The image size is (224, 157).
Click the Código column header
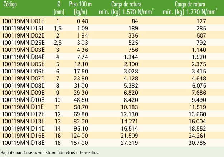click(10, 4)
